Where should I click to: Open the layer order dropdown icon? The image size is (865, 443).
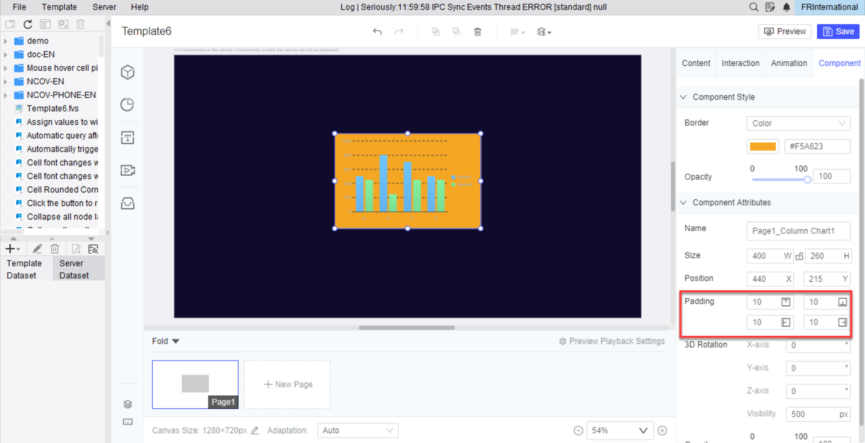pyautogui.click(x=544, y=32)
